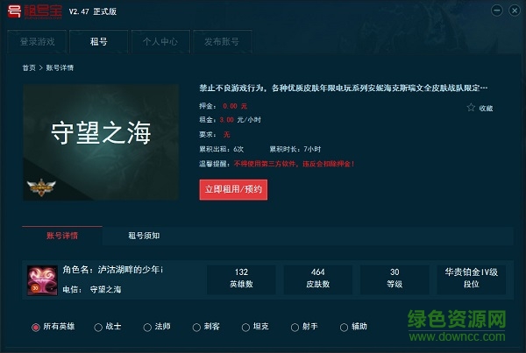Select the 射手 radio button
526x353 pixels.
click(x=295, y=328)
